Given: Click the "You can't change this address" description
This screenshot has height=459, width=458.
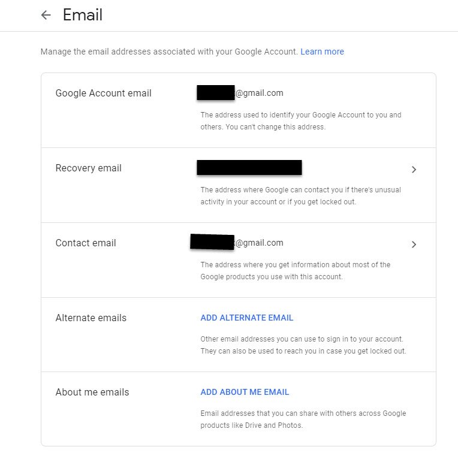Looking at the screenshot, I should (300, 121).
